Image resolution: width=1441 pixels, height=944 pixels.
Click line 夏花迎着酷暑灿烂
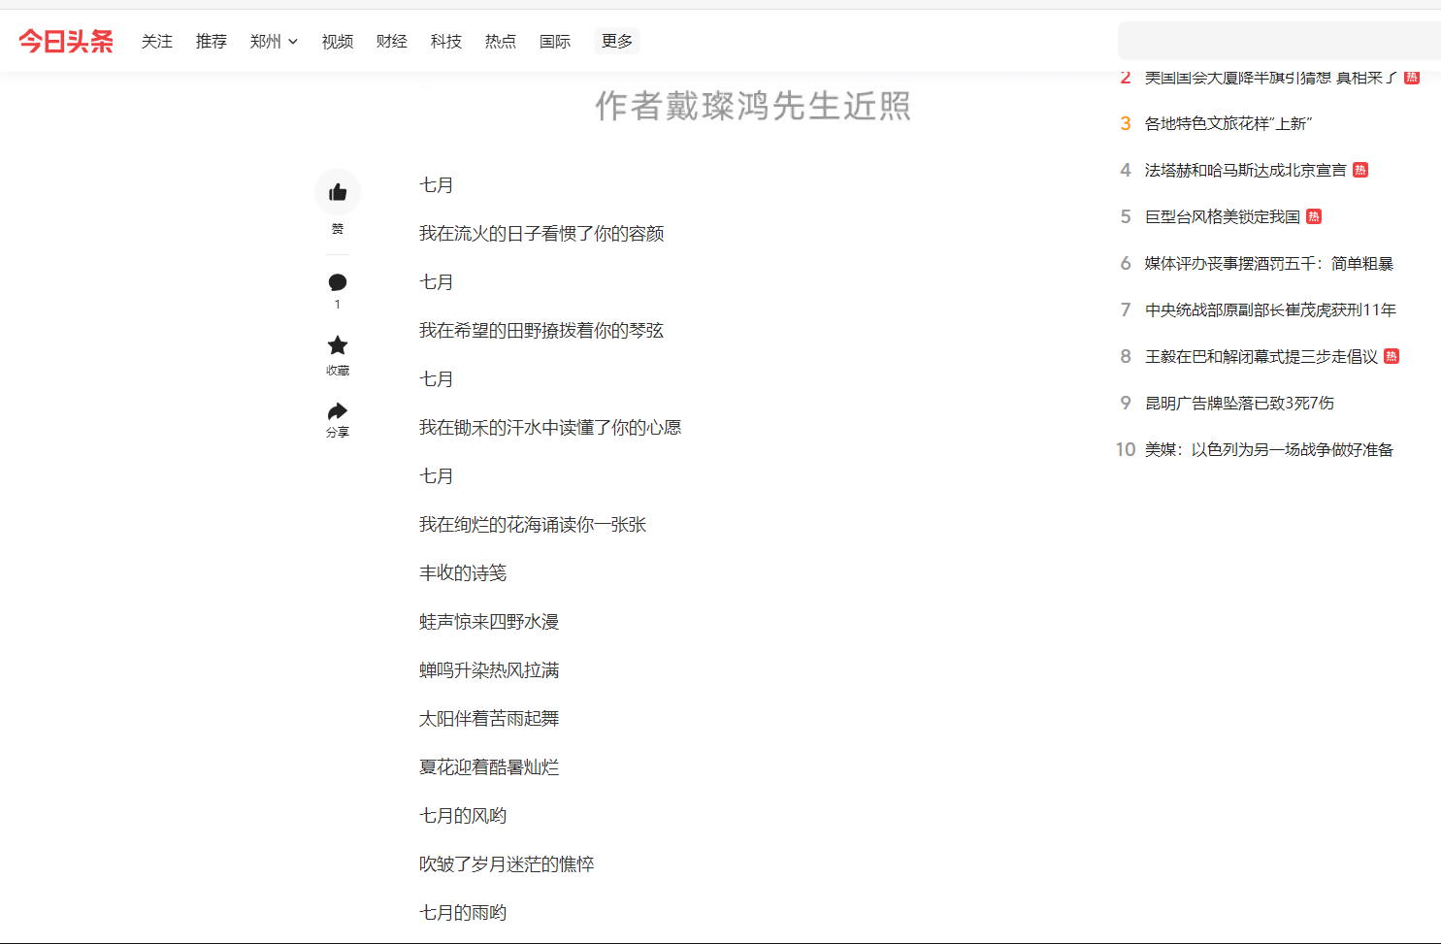click(x=489, y=767)
